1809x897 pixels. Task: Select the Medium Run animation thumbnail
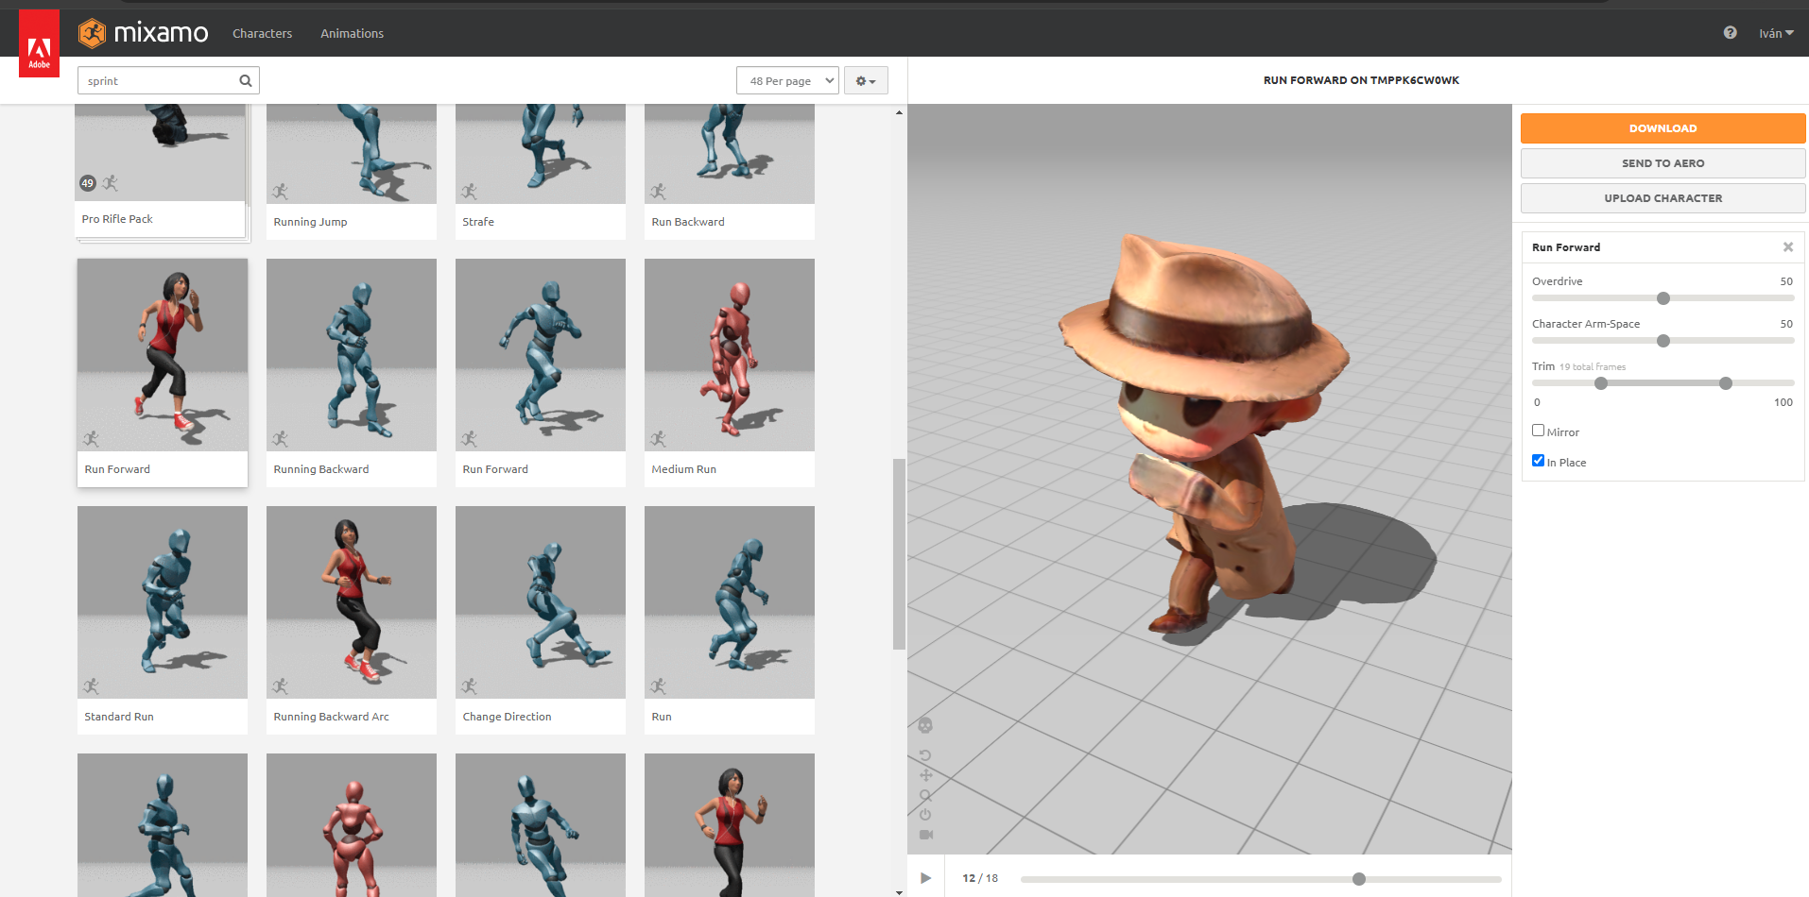730,355
